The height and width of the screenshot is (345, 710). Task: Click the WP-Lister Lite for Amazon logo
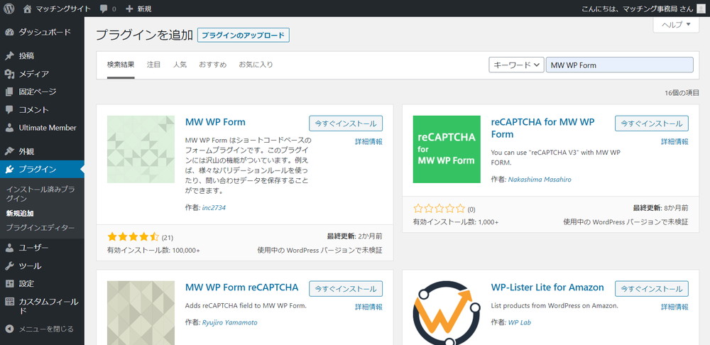tap(447, 313)
